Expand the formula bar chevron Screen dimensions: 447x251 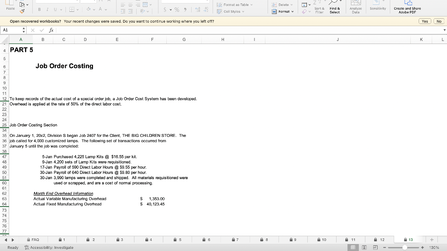coord(444,30)
